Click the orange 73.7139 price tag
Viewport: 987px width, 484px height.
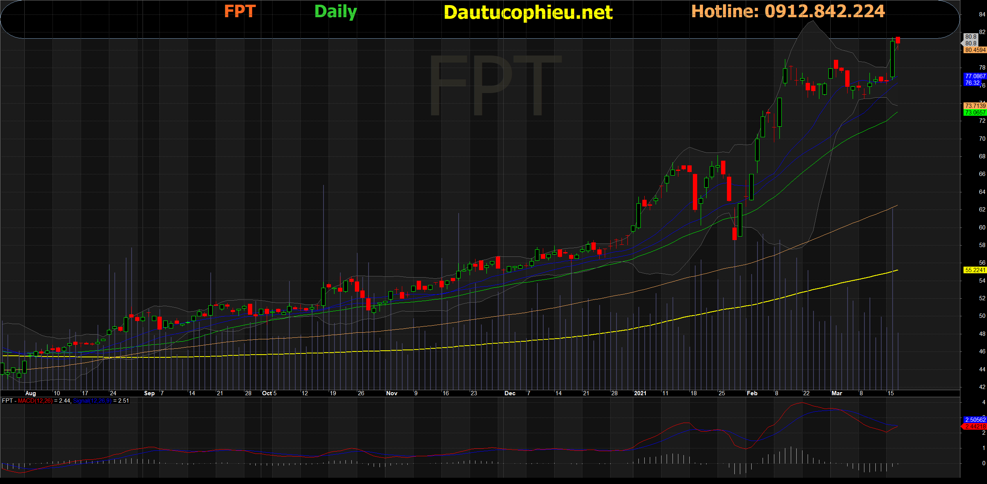(x=975, y=106)
